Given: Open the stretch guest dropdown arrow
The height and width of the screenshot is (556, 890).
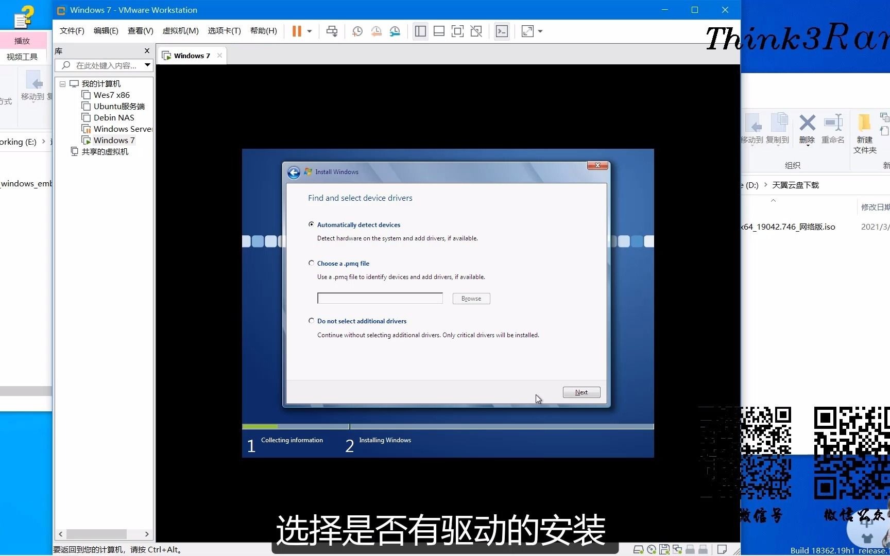Looking at the screenshot, I should coord(540,31).
